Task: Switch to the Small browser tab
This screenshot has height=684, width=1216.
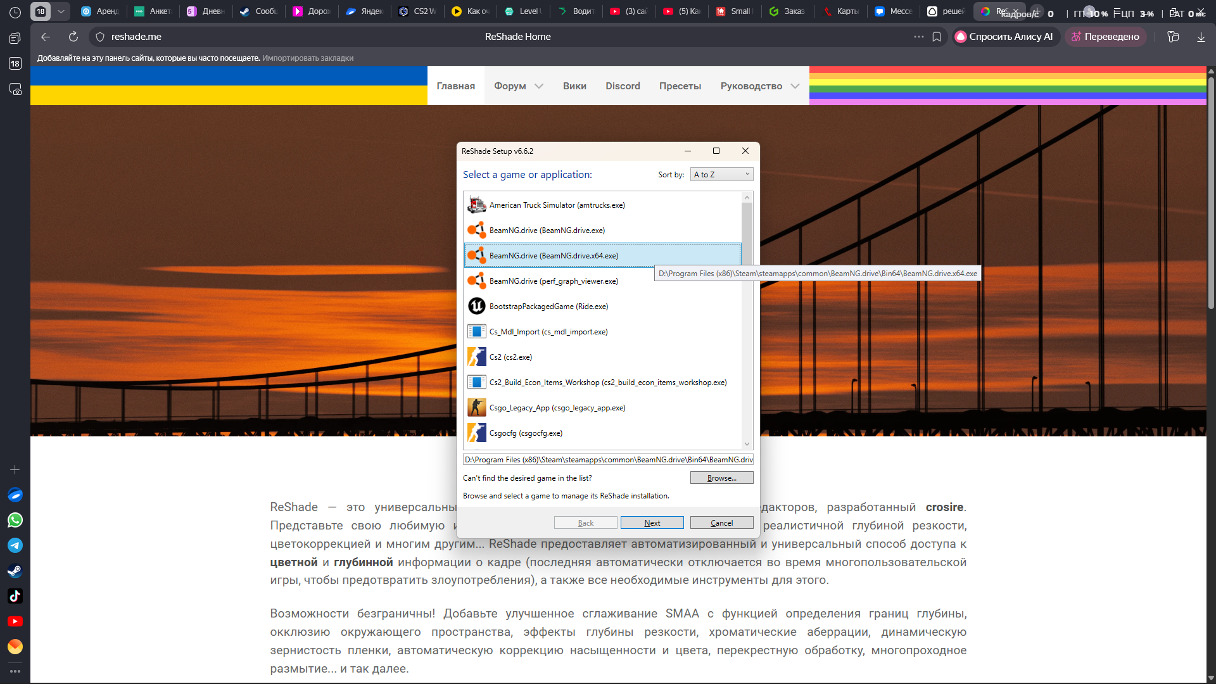Action: [734, 11]
